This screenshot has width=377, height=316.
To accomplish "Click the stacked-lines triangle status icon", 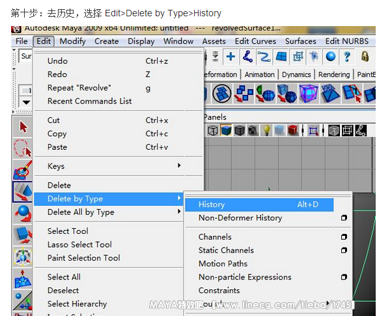I will pyautogui.click(x=216, y=57).
